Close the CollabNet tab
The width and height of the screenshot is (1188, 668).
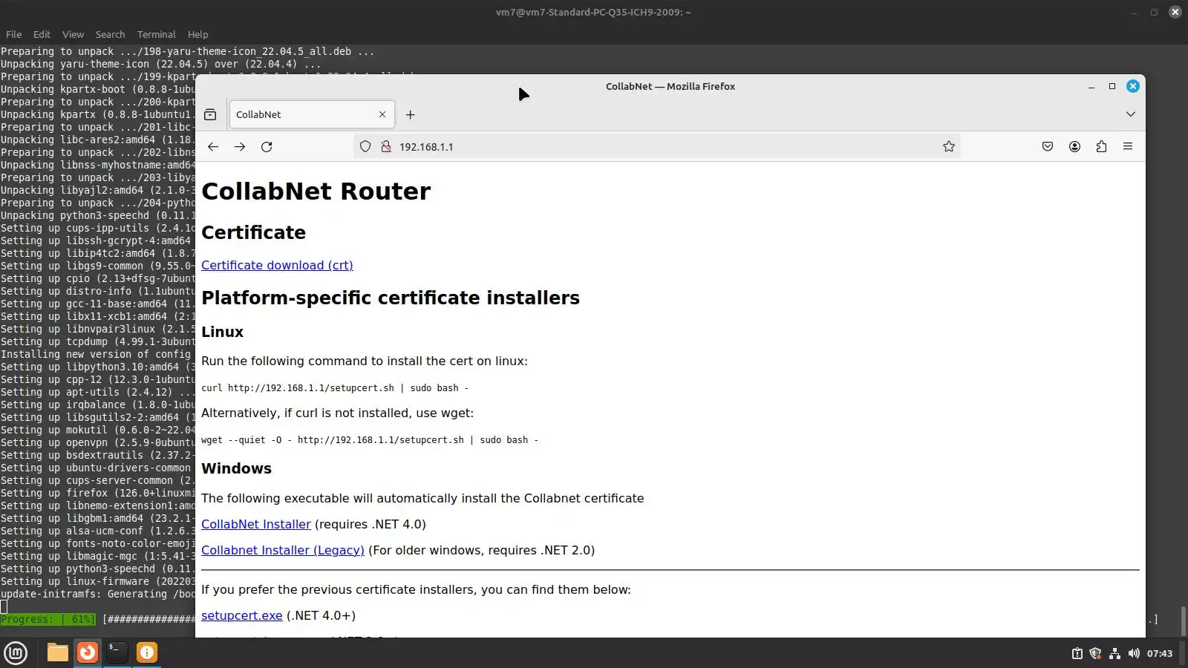[382, 114]
